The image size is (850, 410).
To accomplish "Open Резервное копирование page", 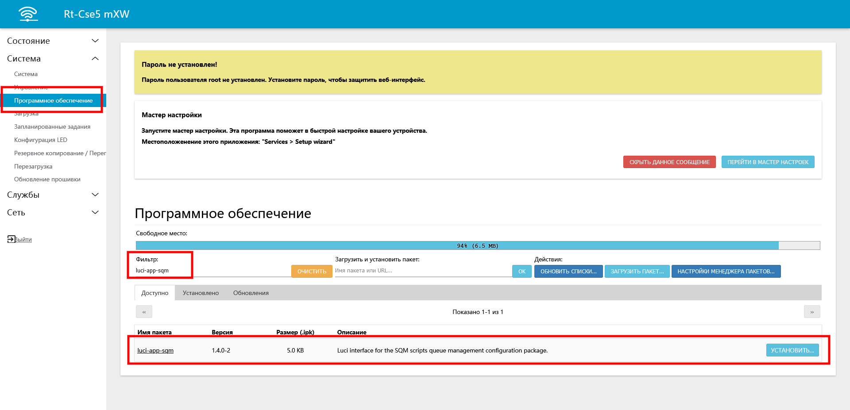I will (60, 153).
